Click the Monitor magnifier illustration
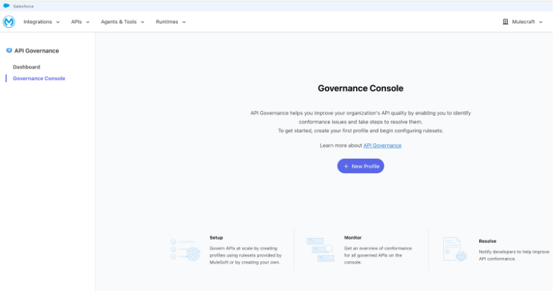553x291 pixels. (x=320, y=250)
